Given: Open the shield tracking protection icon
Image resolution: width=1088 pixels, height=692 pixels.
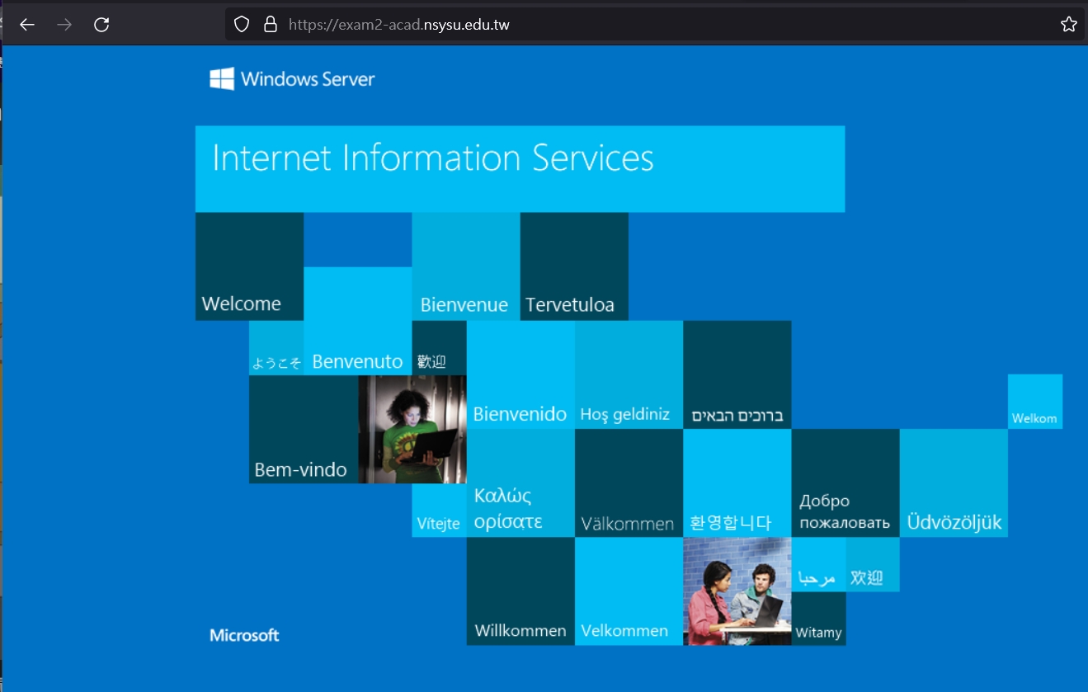Looking at the screenshot, I should coord(242,25).
